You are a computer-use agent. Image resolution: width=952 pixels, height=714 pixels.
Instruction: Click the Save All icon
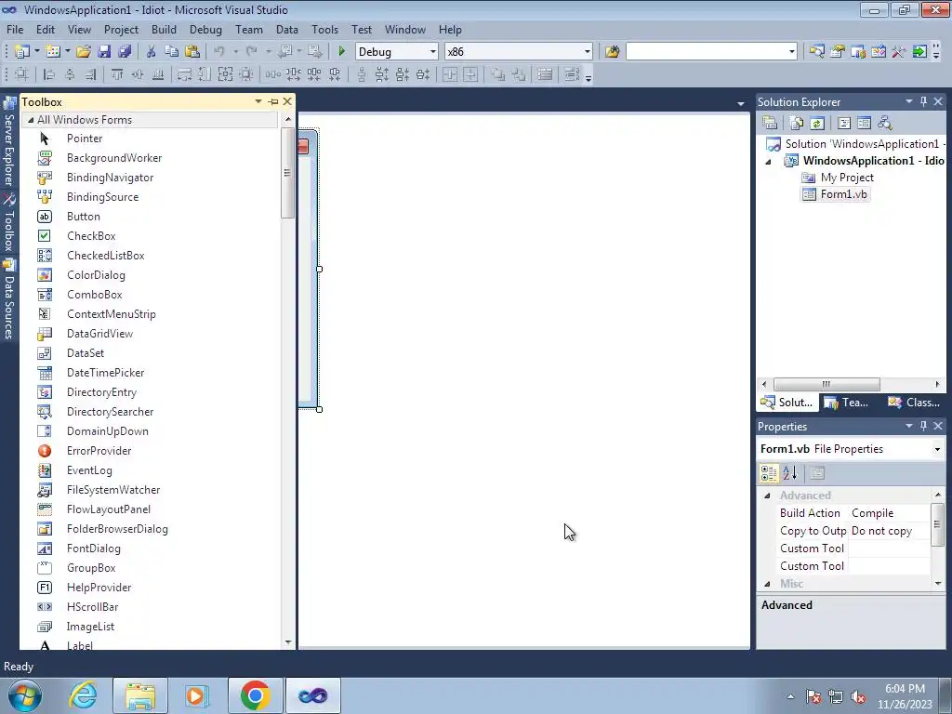coord(126,52)
